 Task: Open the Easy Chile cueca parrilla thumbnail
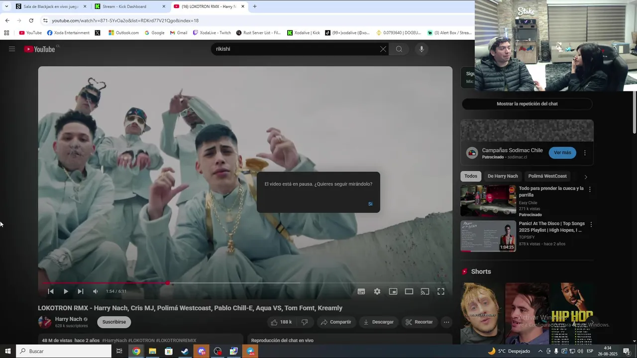488,201
